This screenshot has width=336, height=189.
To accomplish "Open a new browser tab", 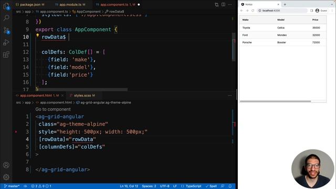I will pyautogui.click(x=285, y=4).
